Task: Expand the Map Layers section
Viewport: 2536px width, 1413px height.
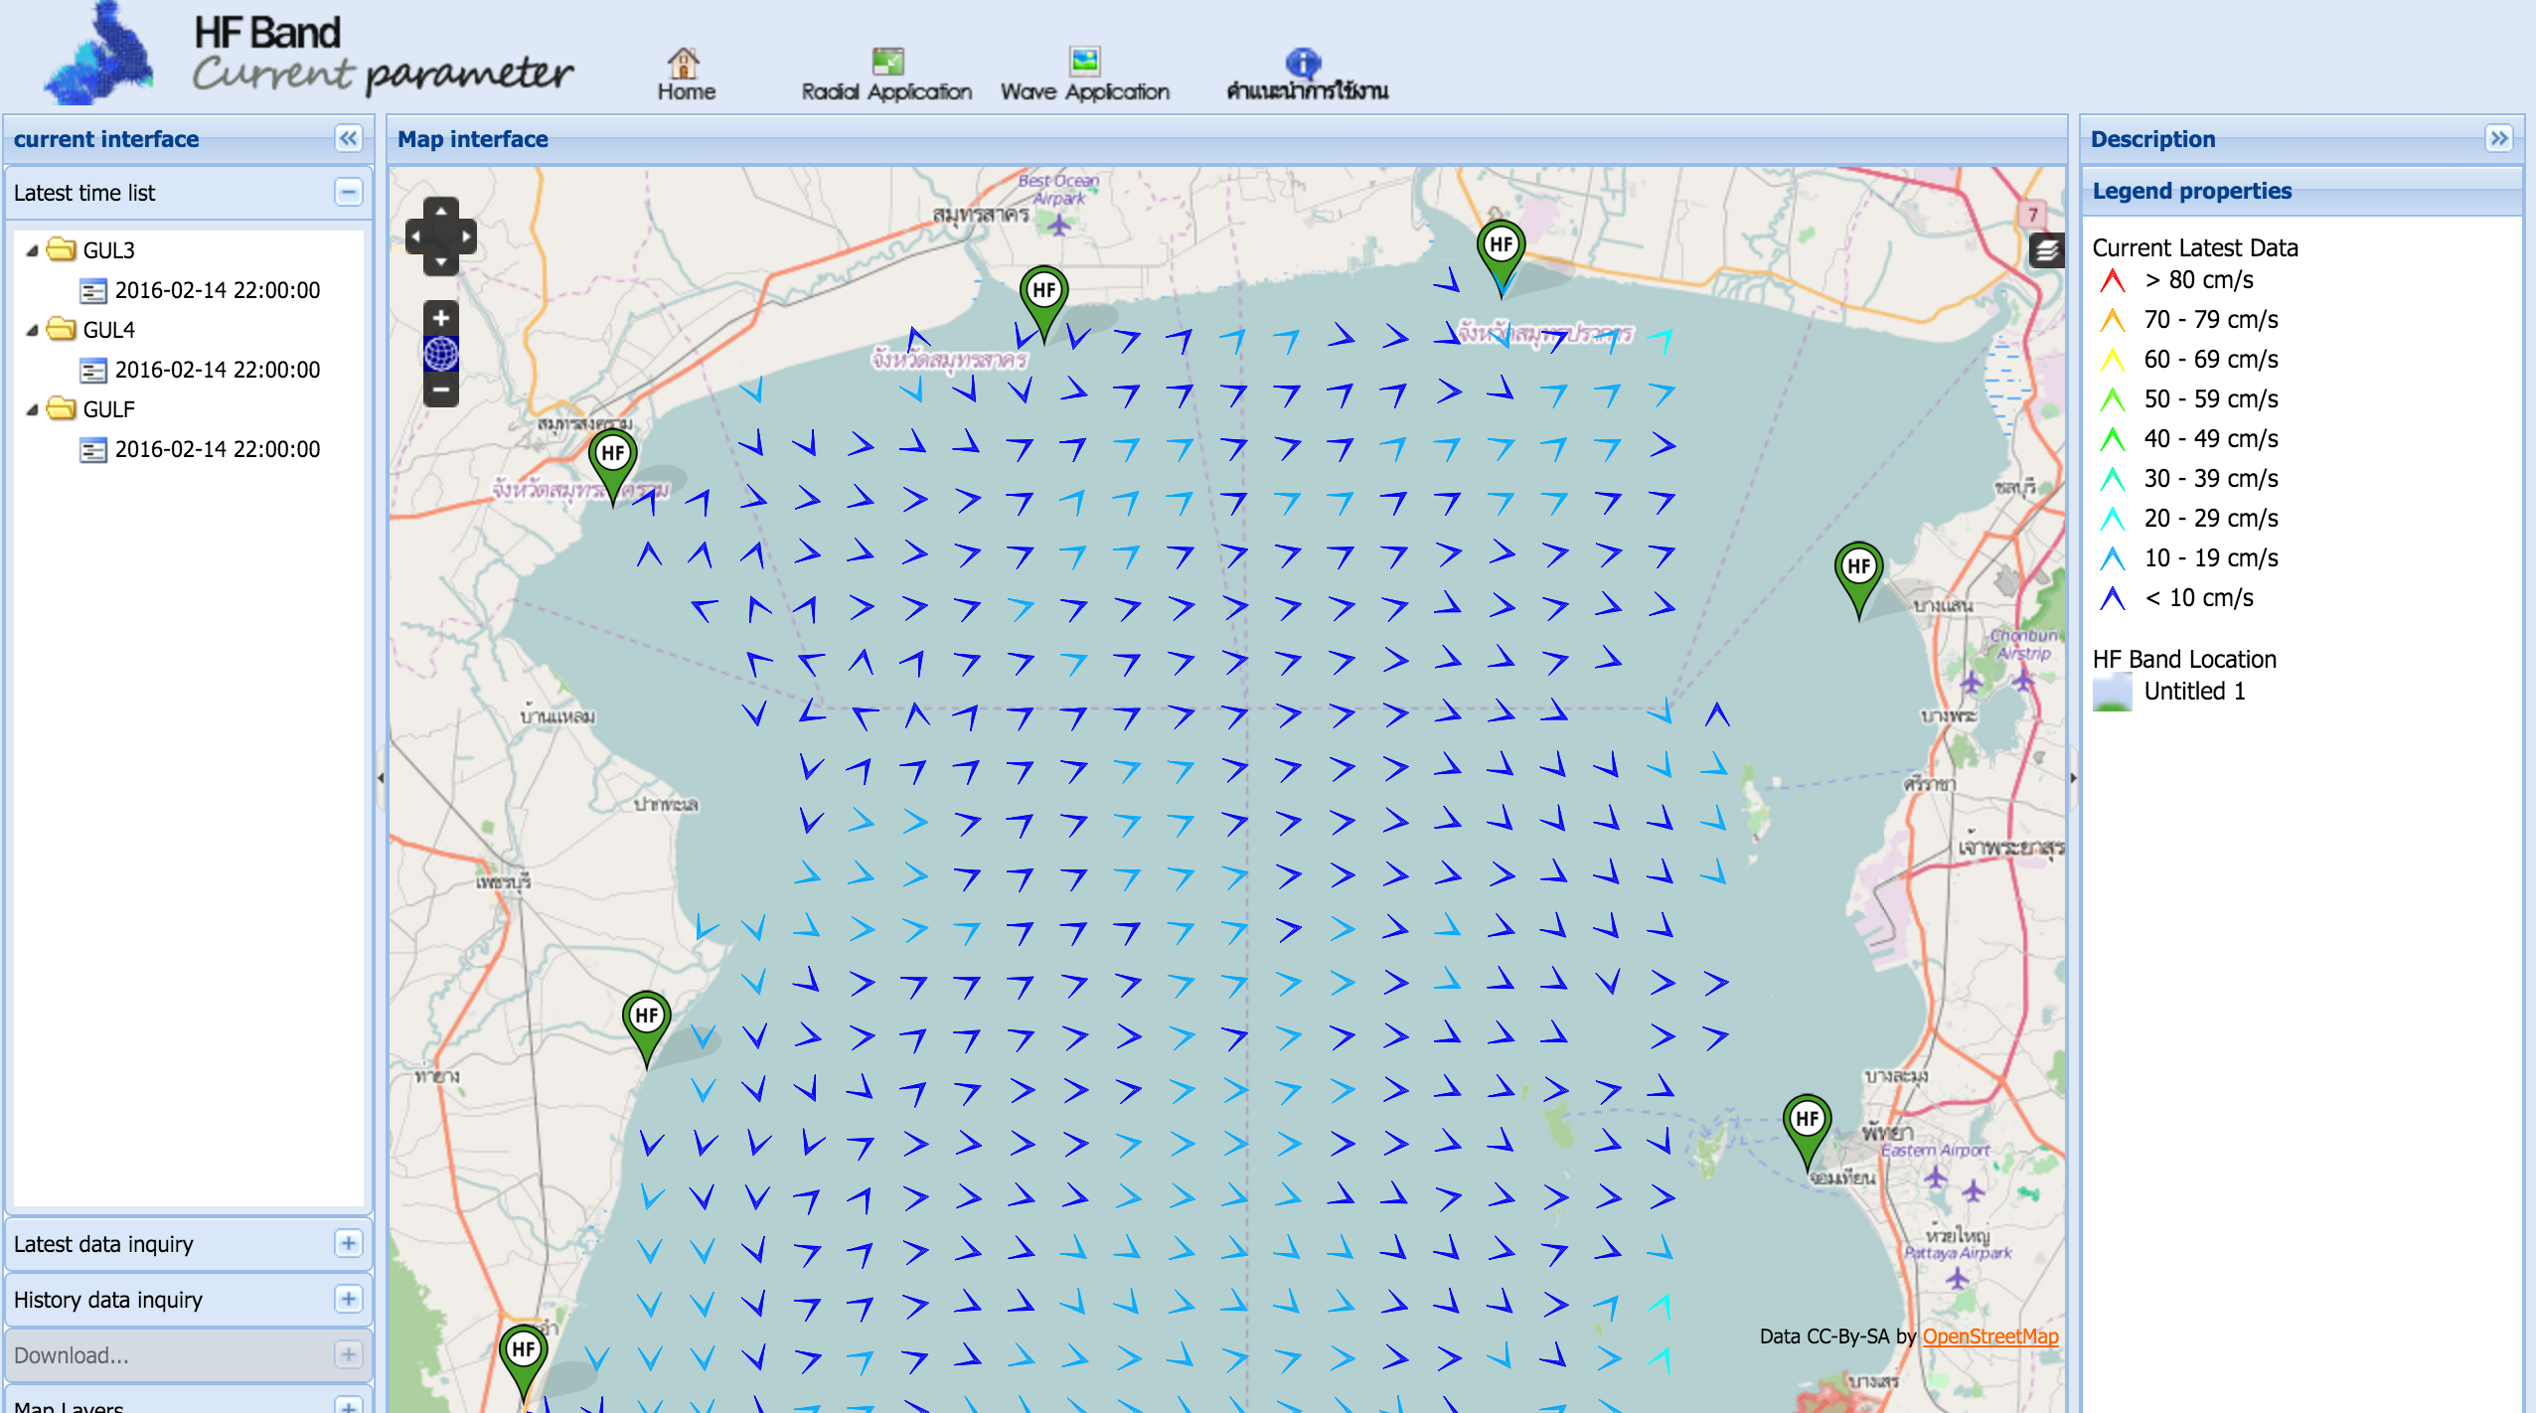Action: [x=348, y=1405]
